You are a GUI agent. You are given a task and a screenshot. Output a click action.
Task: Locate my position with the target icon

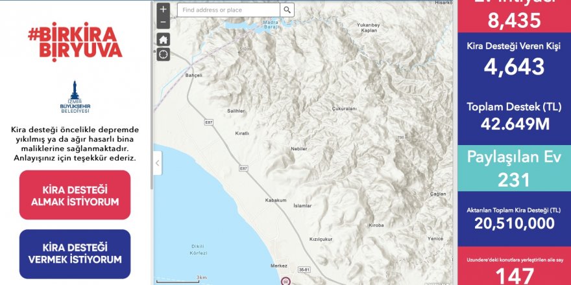tap(163, 54)
